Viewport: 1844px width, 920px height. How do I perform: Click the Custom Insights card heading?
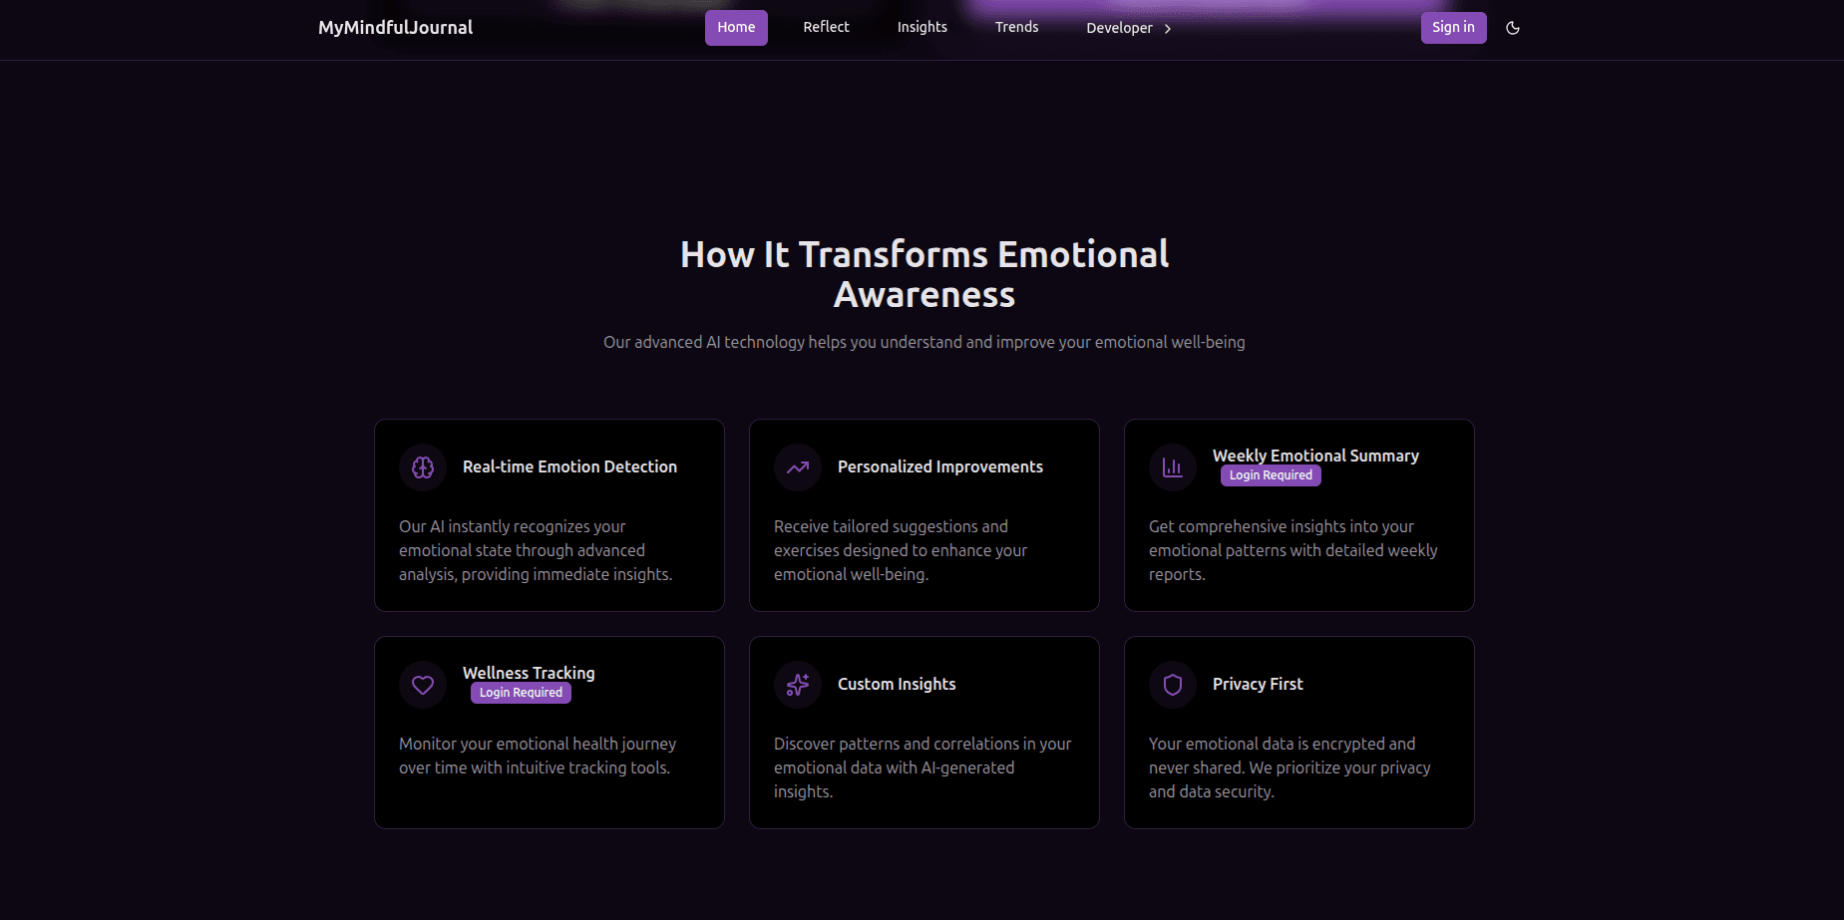click(897, 685)
